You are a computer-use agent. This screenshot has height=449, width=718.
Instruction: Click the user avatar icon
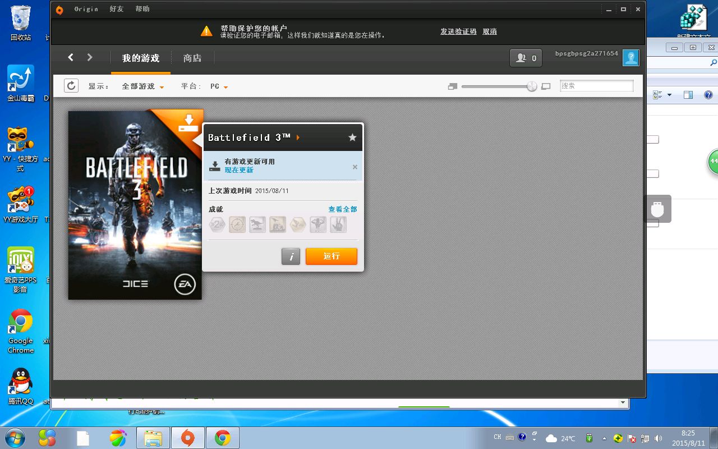pos(631,58)
